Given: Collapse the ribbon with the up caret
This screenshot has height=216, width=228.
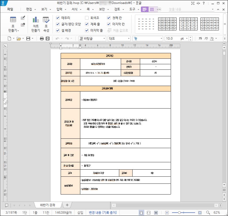Looking at the screenshot, I should coord(218,9).
